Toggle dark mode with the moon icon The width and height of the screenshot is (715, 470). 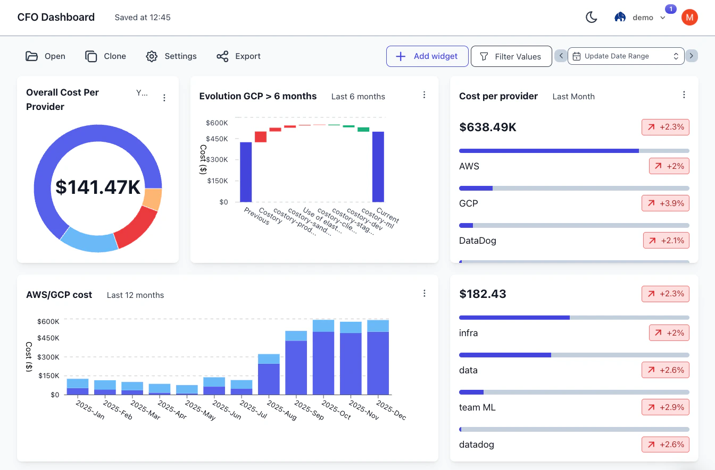pos(592,17)
